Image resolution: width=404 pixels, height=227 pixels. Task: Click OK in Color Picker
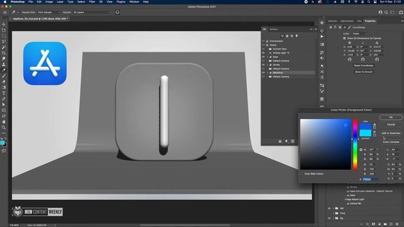point(391,117)
